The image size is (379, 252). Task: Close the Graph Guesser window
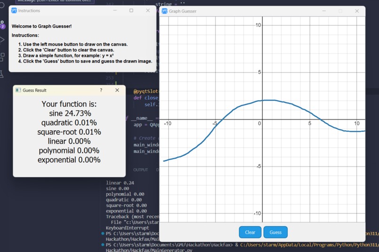(x=357, y=11)
